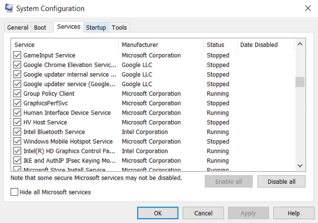
Task: Disable the GraphicsPerfSvc checkbox
Action: tap(17, 103)
